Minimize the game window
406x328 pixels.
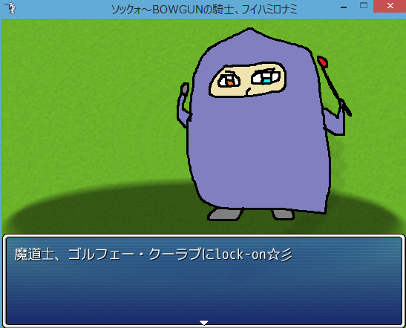click(x=344, y=7)
